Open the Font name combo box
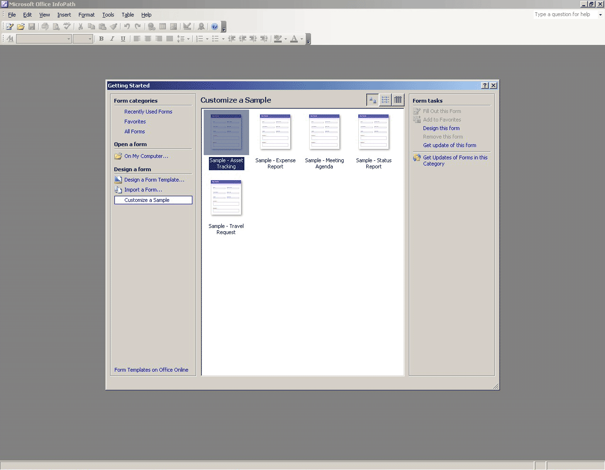 click(44, 39)
